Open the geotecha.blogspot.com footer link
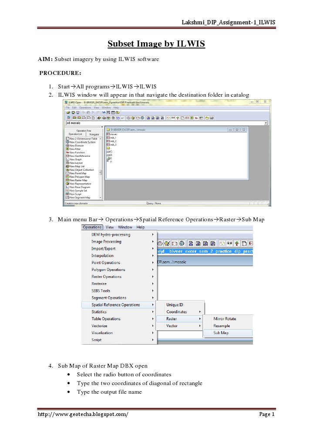Screen dimensions: 313x443 point(83,414)
